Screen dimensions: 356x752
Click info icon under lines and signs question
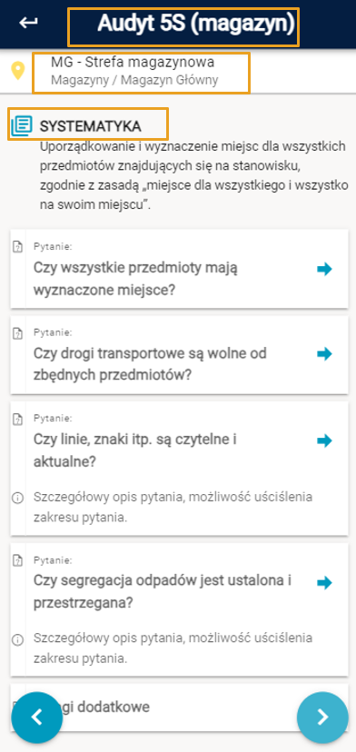pos(18,498)
